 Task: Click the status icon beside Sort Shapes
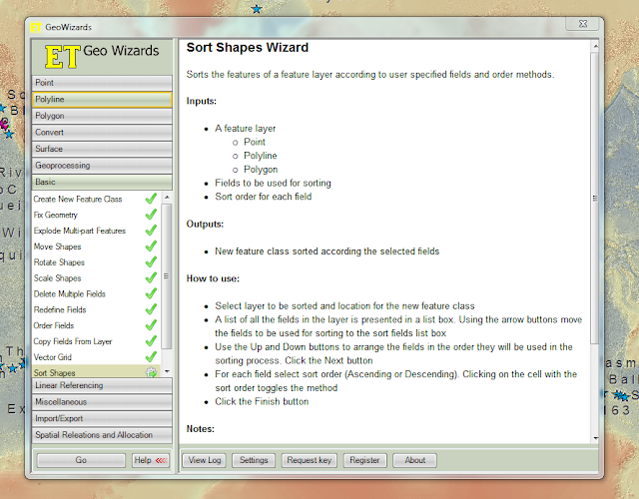151,372
